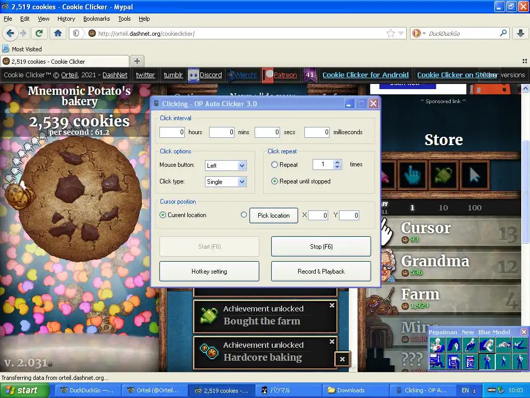The height and width of the screenshot is (398, 530).
Task: Increase repeat times with up arrow
Action: point(337,162)
